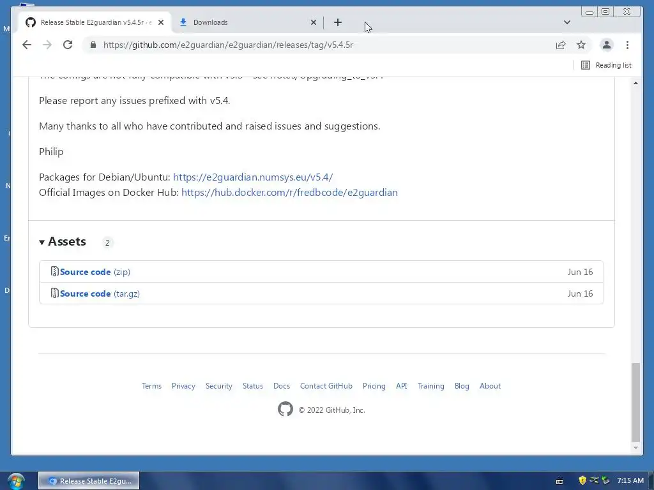Screen dimensions: 654x490
Task: Click the scrollbar down arrow
Action: tap(635, 448)
